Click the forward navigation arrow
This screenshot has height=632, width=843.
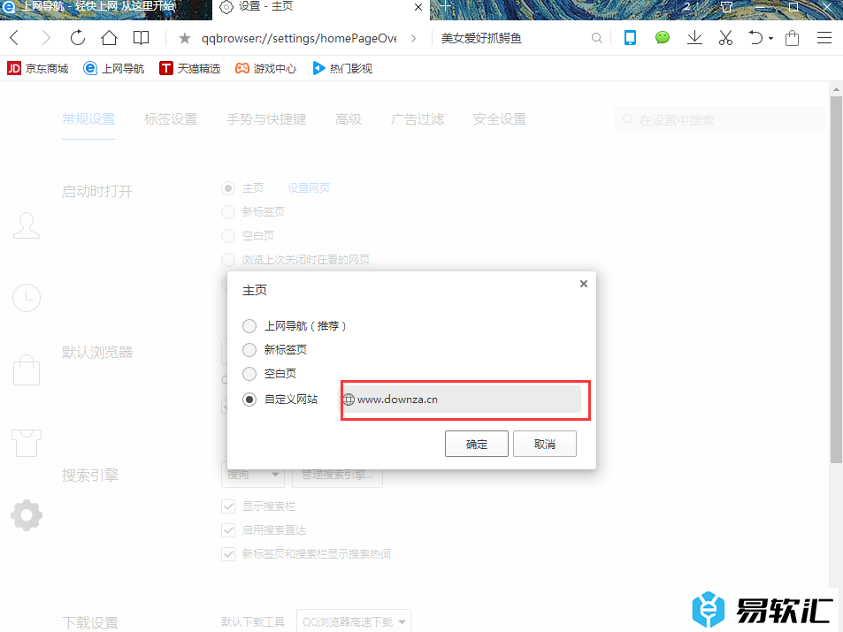[x=46, y=38]
